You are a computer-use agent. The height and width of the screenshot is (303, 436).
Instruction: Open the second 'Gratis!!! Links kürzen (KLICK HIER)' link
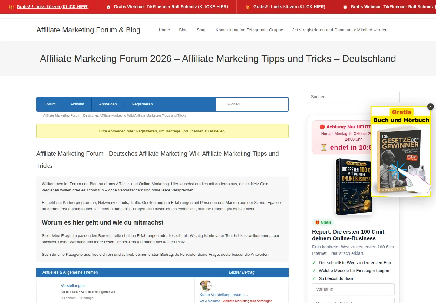coord(289,7)
